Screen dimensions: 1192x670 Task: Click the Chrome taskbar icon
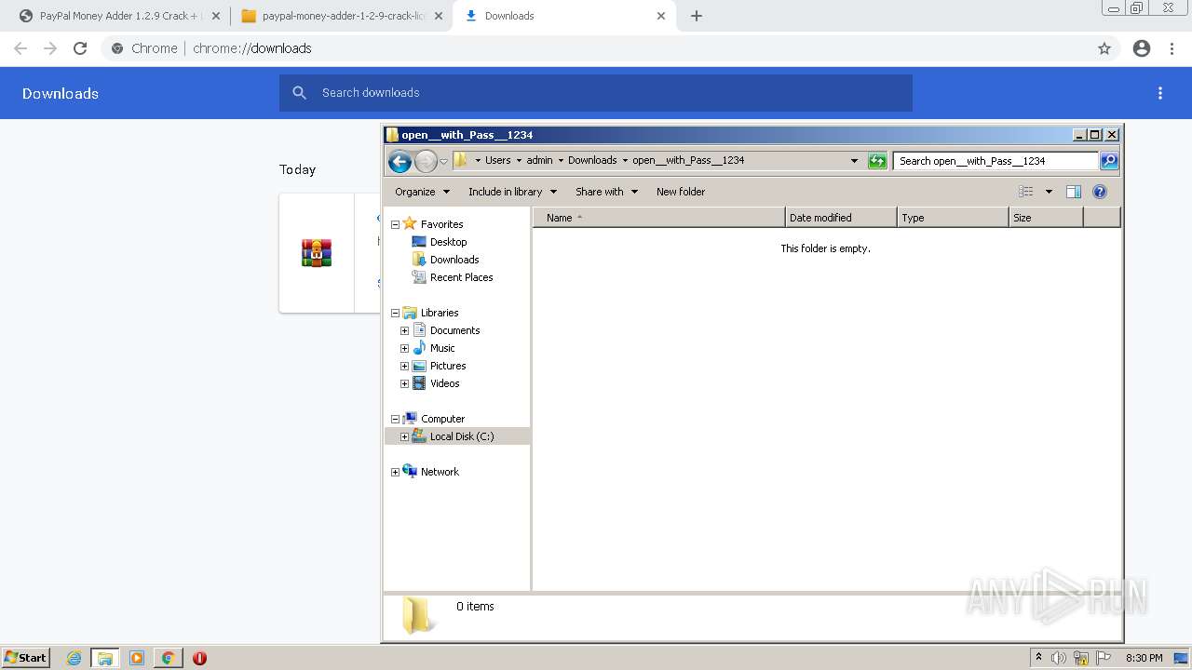(169, 658)
